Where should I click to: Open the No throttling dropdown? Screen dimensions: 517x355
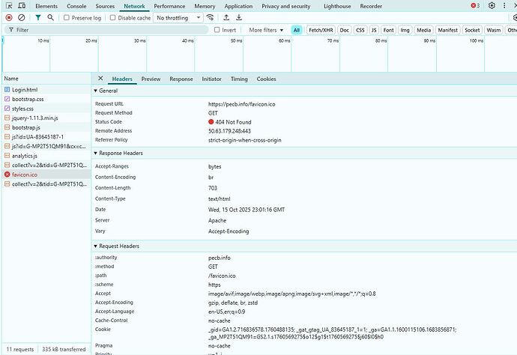coord(178,17)
